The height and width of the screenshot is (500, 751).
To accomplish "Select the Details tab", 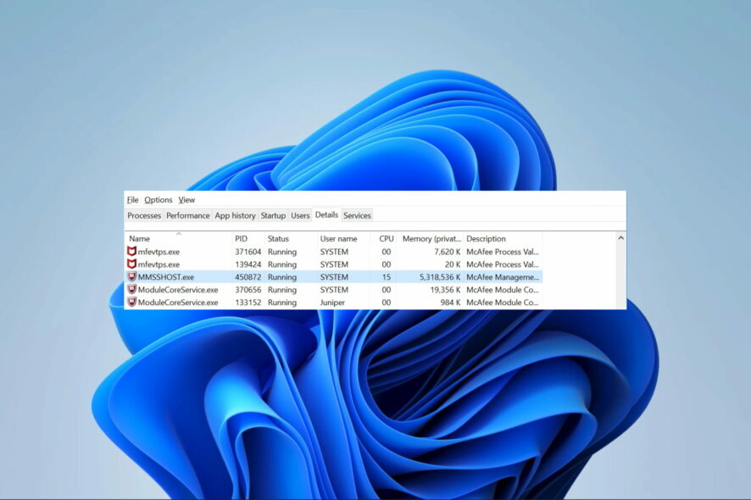I will (326, 215).
